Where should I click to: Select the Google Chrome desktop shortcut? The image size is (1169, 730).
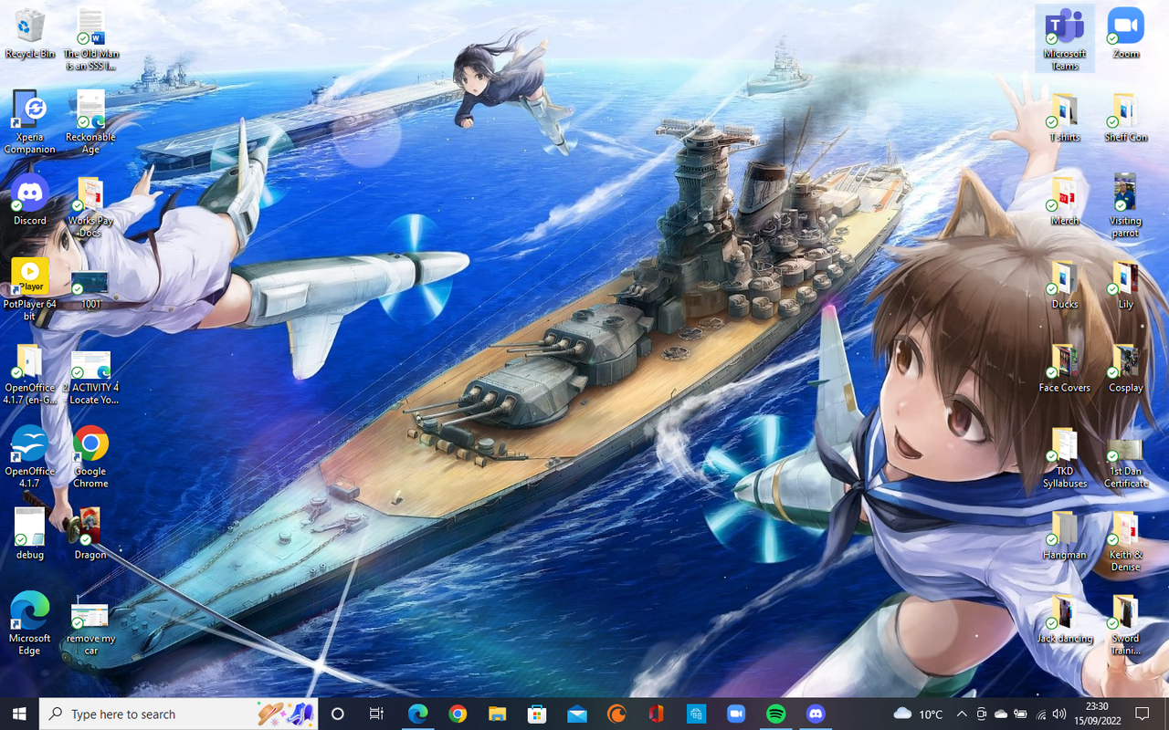(x=90, y=456)
